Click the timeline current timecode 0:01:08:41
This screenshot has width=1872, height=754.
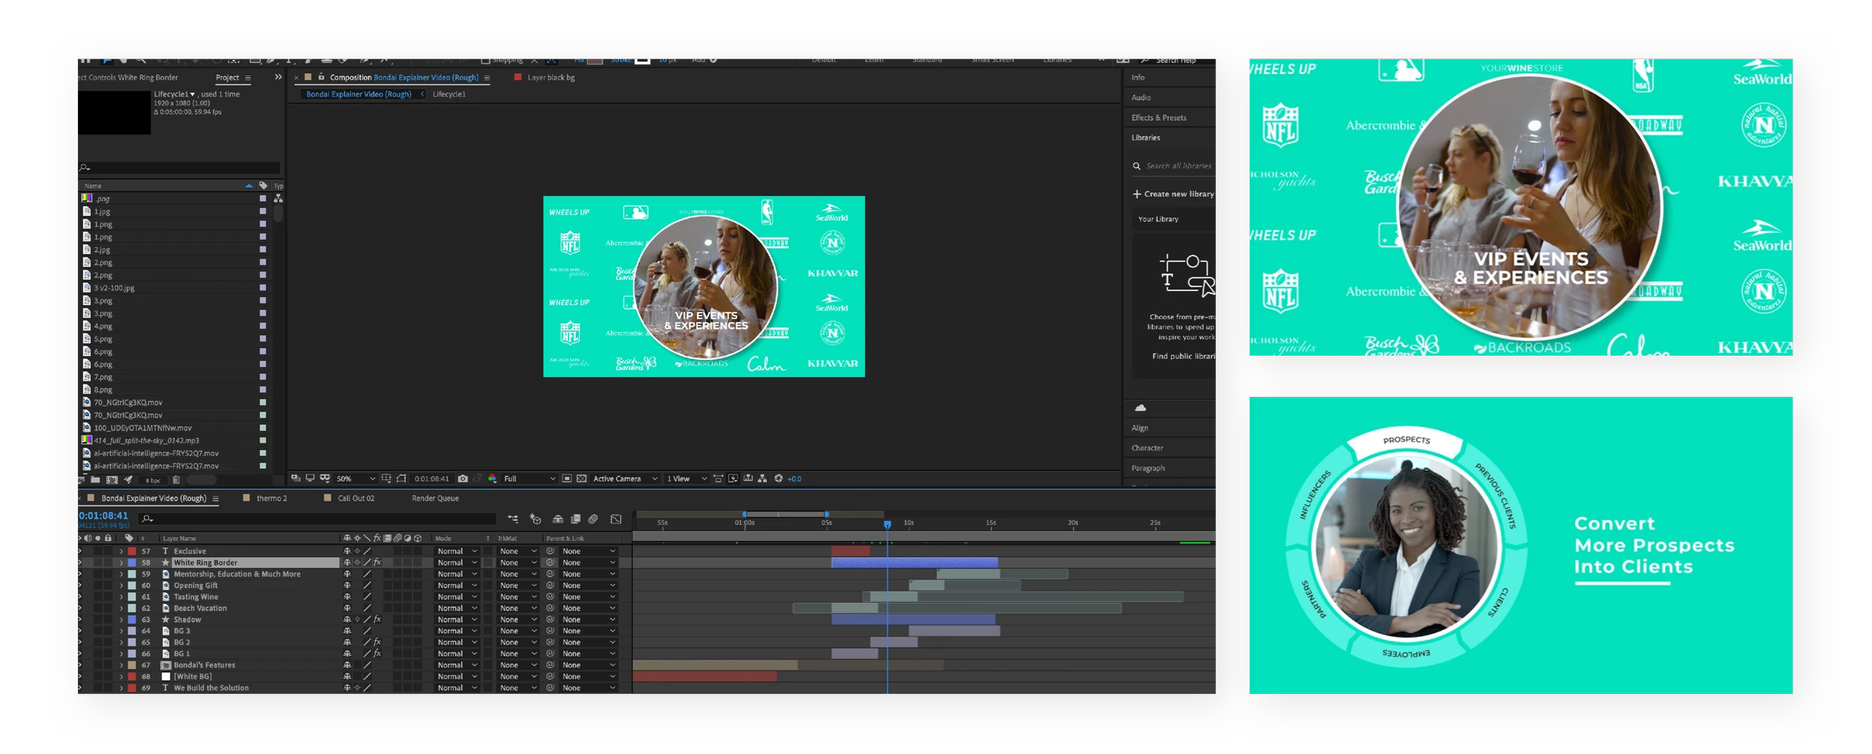[103, 516]
